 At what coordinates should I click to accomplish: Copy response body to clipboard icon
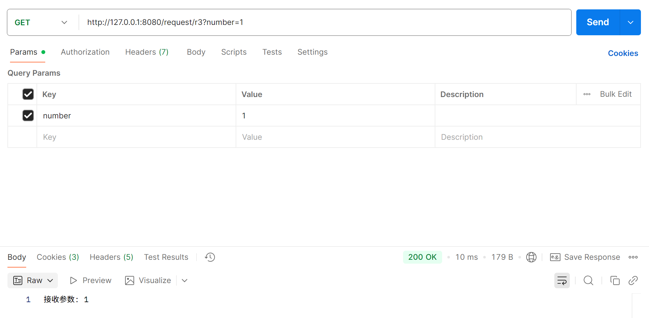(614, 280)
